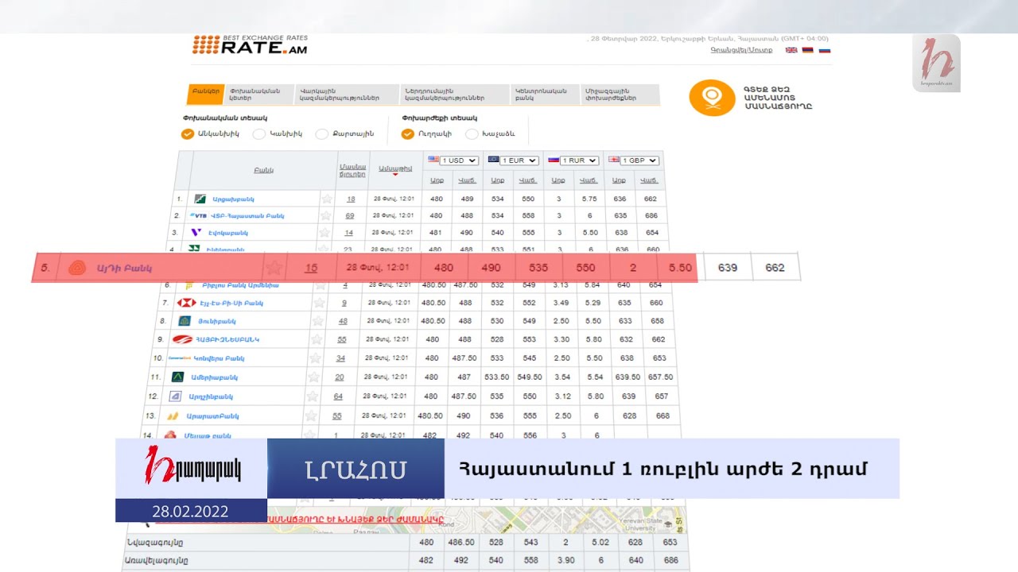This screenshot has height=572, width=1018.
Task: Select the Խաչաձև rate type
Action: click(472, 133)
